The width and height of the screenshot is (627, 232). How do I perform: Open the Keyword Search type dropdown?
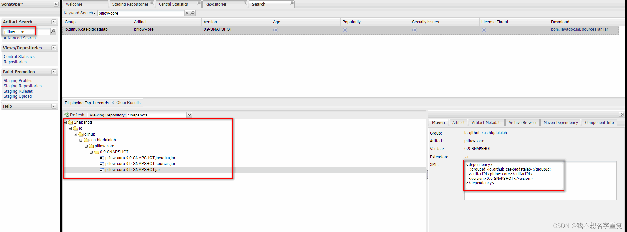(x=80, y=13)
